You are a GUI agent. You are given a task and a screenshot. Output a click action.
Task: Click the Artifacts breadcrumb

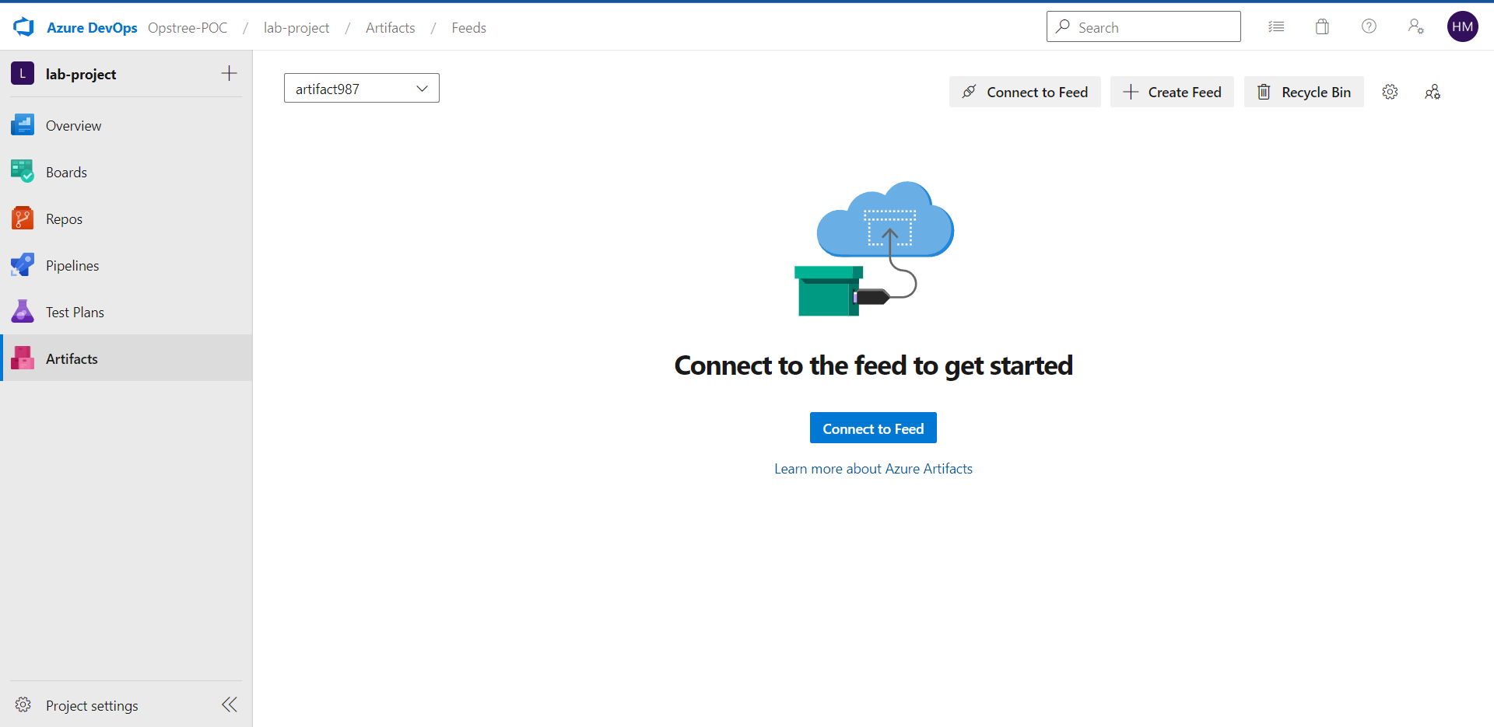[391, 27]
